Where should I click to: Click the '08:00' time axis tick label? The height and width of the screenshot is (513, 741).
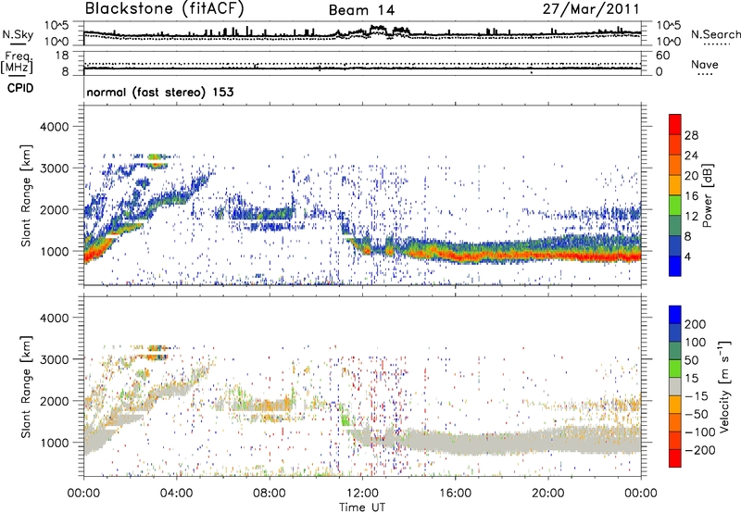tap(270, 494)
